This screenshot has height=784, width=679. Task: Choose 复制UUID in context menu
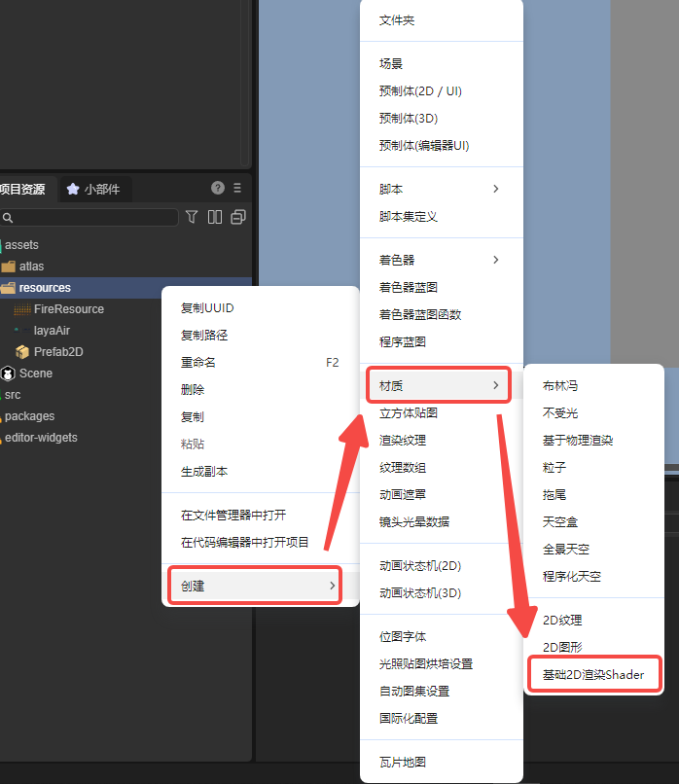click(x=207, y=308)
